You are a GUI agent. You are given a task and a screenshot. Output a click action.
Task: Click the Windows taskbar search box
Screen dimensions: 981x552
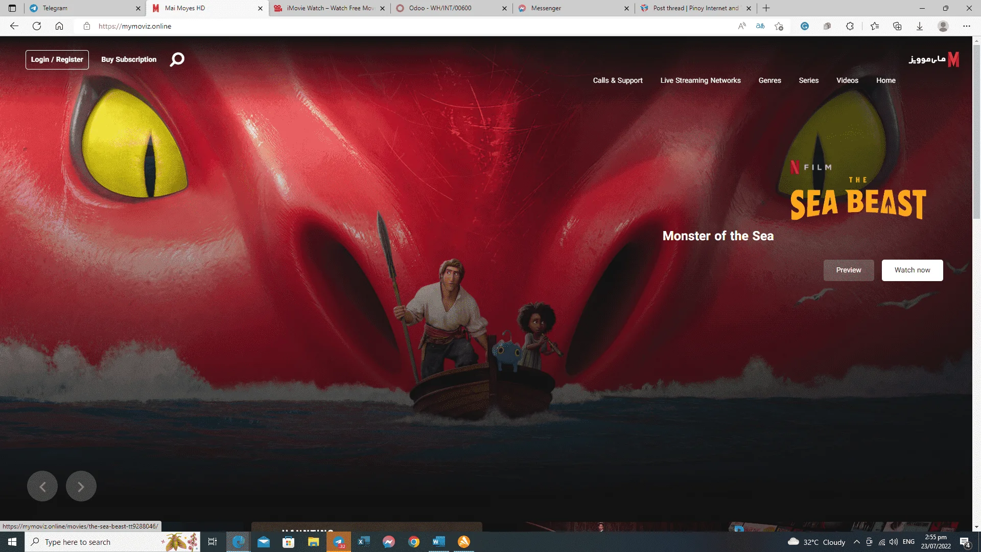coord(112,542)
